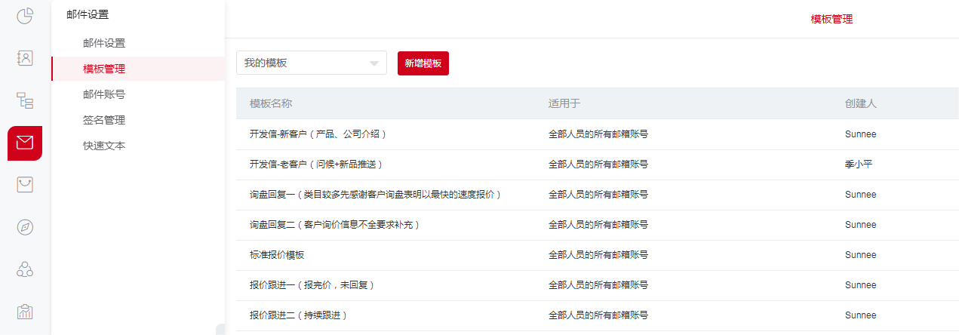Open 快速文本 settings page
This screenshot has width=959, height=335.
(x=104, y=146)
